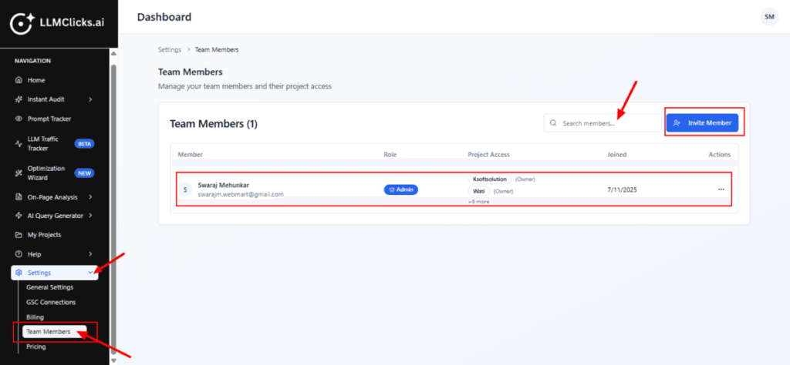Expand the Instant Audit submenu

coord(90,99)
